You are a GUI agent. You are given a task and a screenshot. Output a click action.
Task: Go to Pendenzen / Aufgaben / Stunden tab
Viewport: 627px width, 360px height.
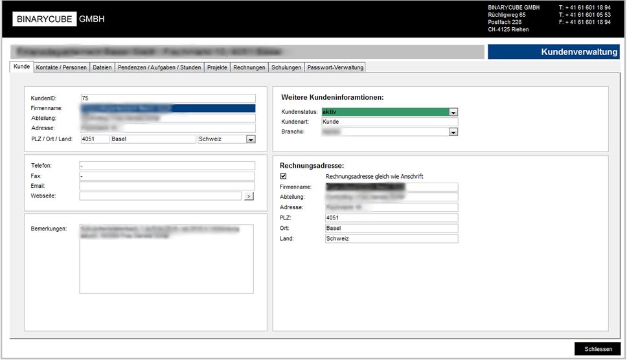159,67
